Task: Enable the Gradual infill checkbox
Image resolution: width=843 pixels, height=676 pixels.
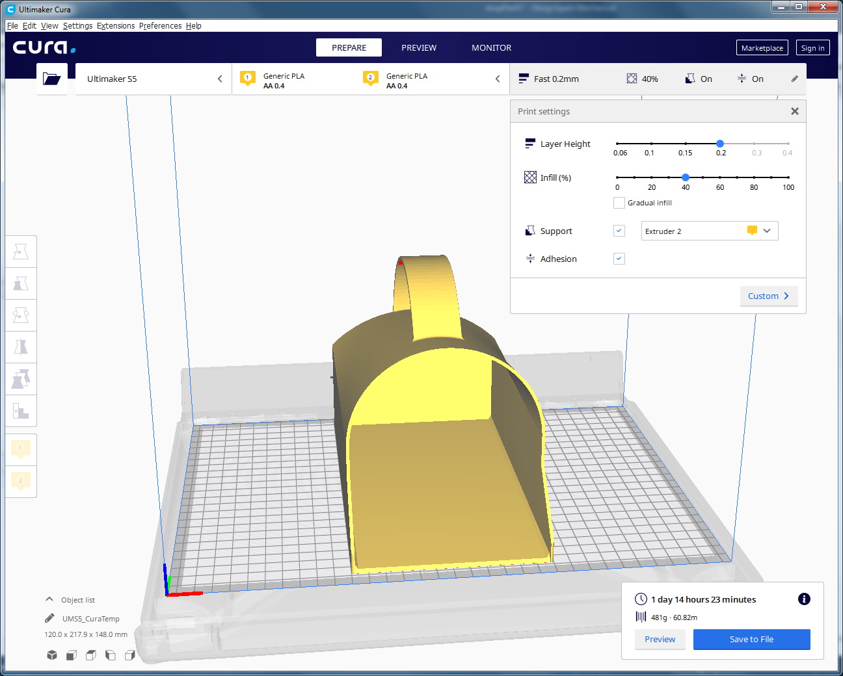Action: point(619,203)
